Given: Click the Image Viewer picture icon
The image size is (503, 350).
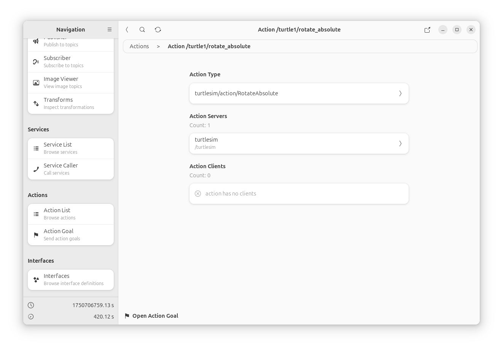Looking at the screenshot, I should 36,83.
